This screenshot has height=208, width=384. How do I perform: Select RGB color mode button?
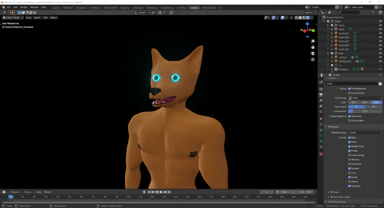(365, 102)
